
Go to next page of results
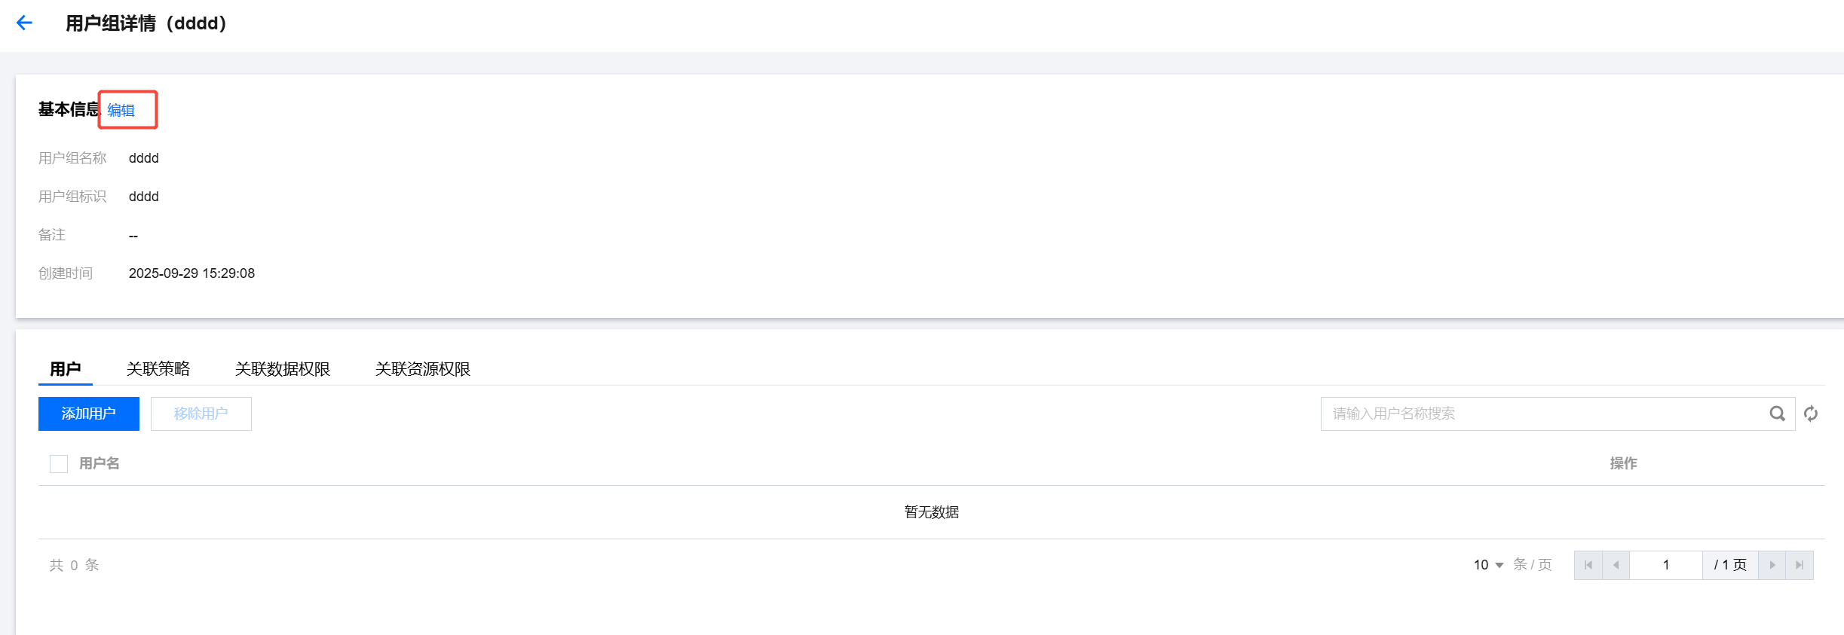1772,565
